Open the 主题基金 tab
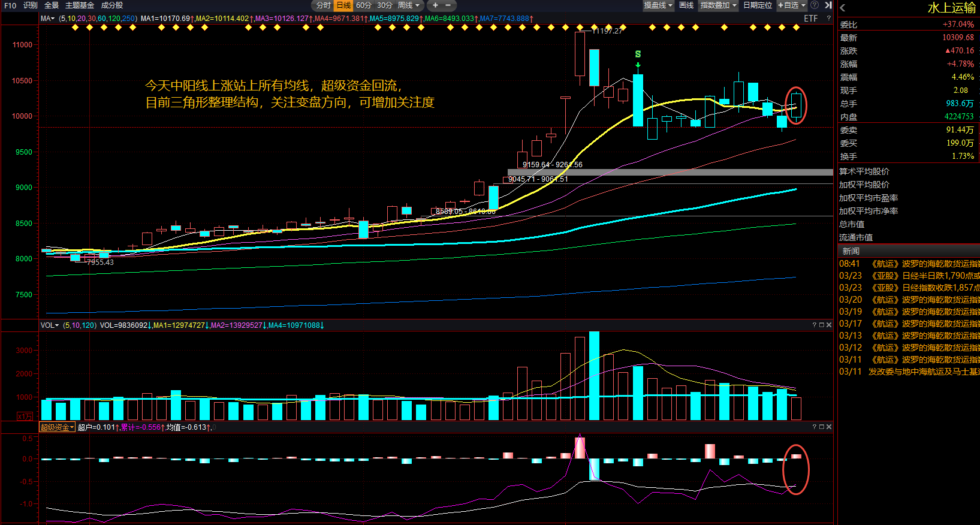Screen dimensions: 980x525 point(80,5)
